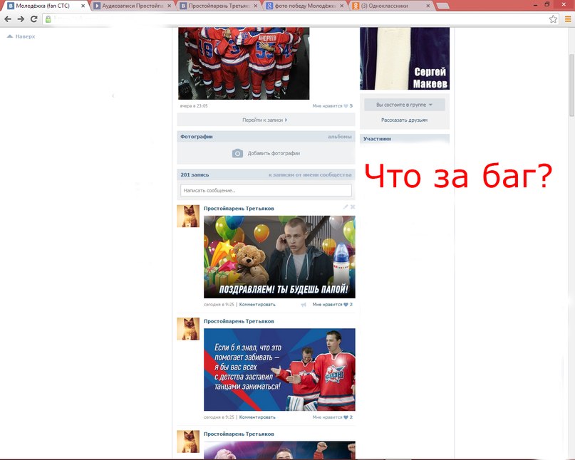Switch to the (3) Одноклассники tab
Screen dimensions: 575x460
[x=391, y=6]
